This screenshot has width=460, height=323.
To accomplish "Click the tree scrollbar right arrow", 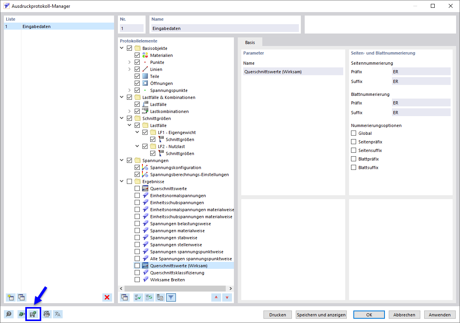I will 231,288.
